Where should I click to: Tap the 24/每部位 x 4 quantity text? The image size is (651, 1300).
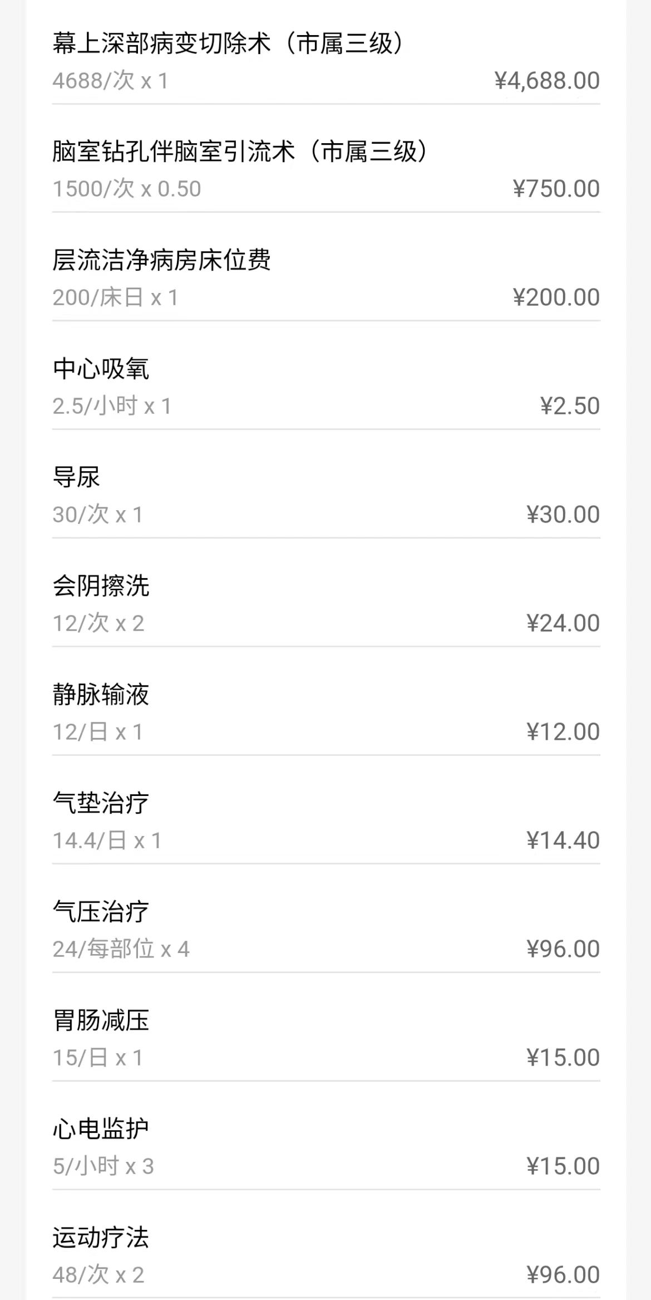pyautogui.click(x=121, y=949)
